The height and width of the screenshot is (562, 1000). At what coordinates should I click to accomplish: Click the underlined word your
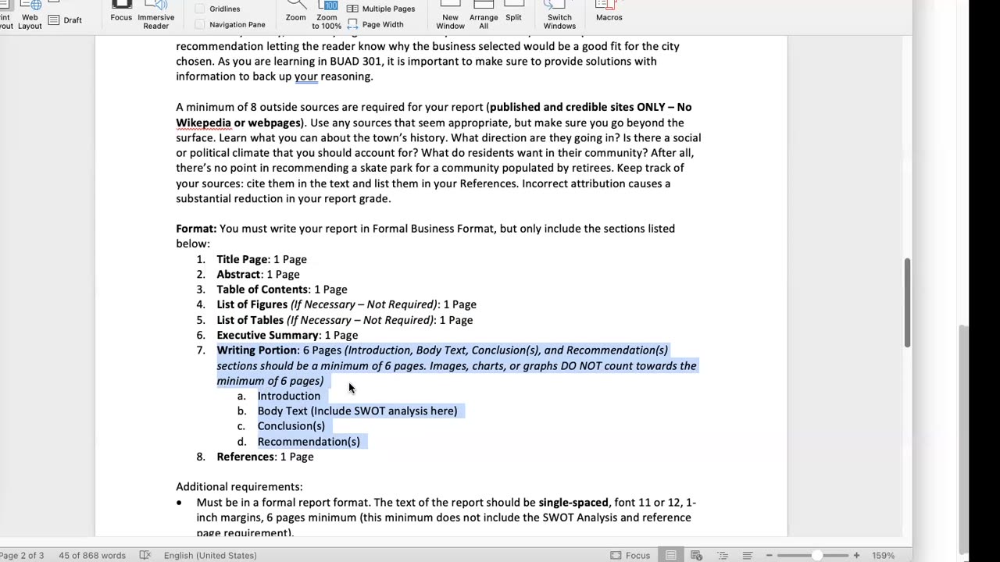[x=305, y=76]
